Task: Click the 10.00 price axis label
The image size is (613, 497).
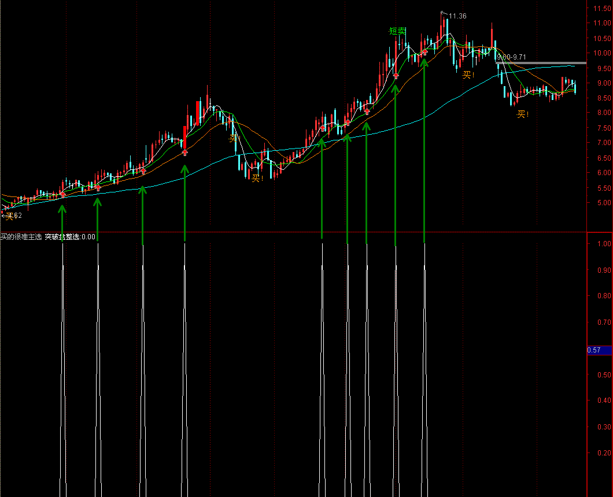Action: (x=602, y=53)
